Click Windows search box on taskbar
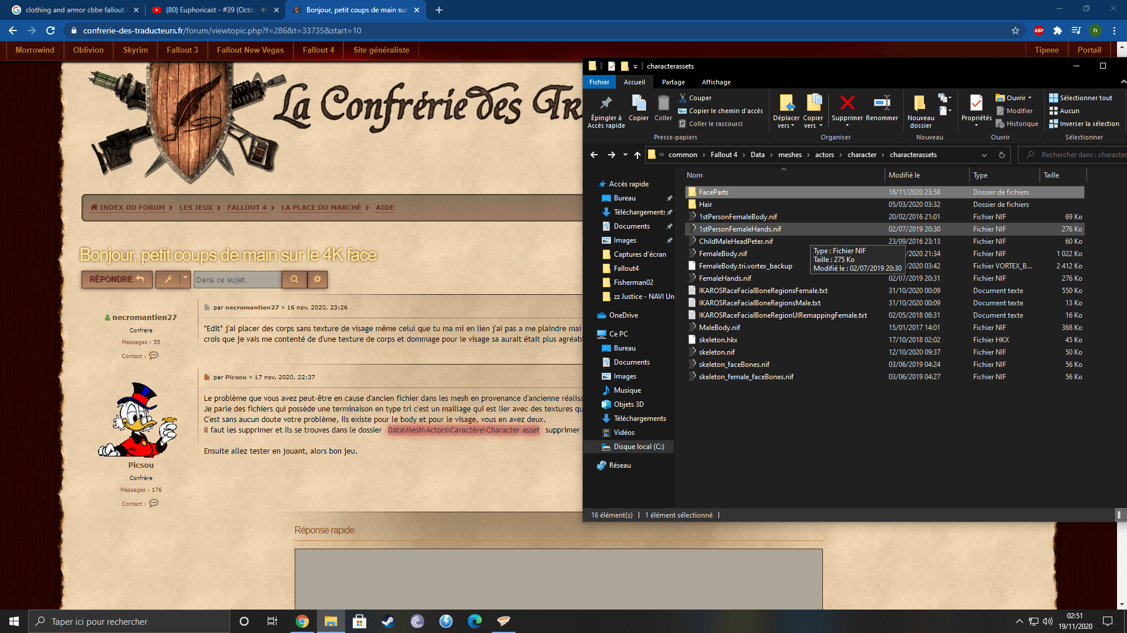1127x633 pixels. [129, 621]
